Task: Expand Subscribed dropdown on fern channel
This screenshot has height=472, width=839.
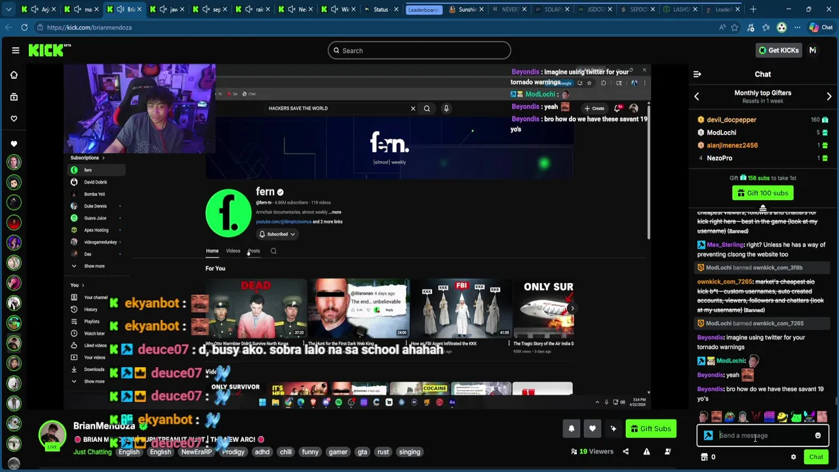Action: click(277, 234)
